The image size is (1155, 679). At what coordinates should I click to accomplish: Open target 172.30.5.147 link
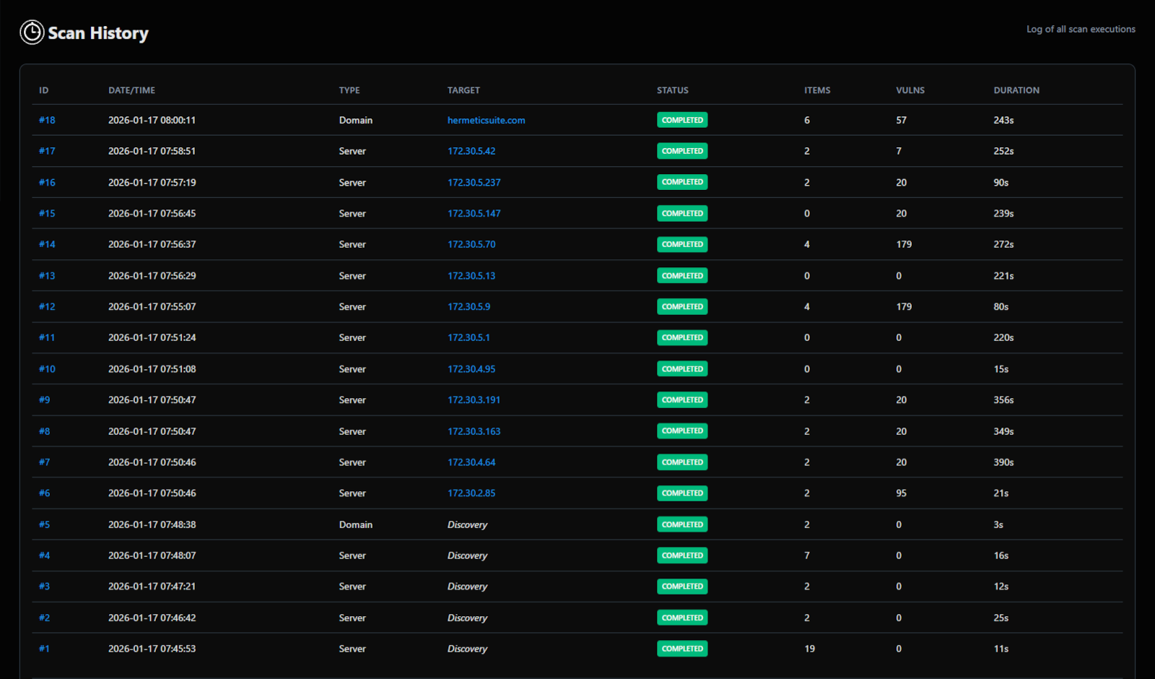pyautogui.click(x=474, y=214)
